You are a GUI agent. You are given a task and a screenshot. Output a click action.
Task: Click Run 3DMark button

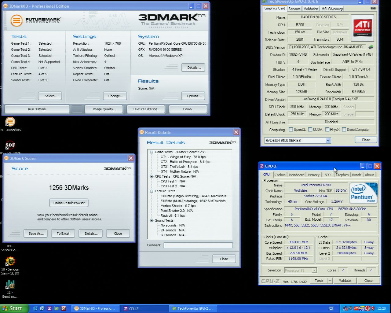[37, 109]
